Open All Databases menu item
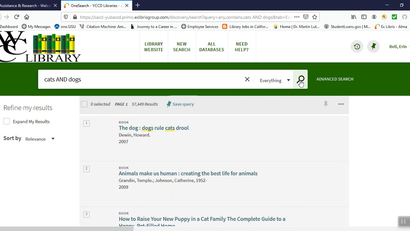Image resolution: width=410 pixels, height=231 pixels. [212, 47]
